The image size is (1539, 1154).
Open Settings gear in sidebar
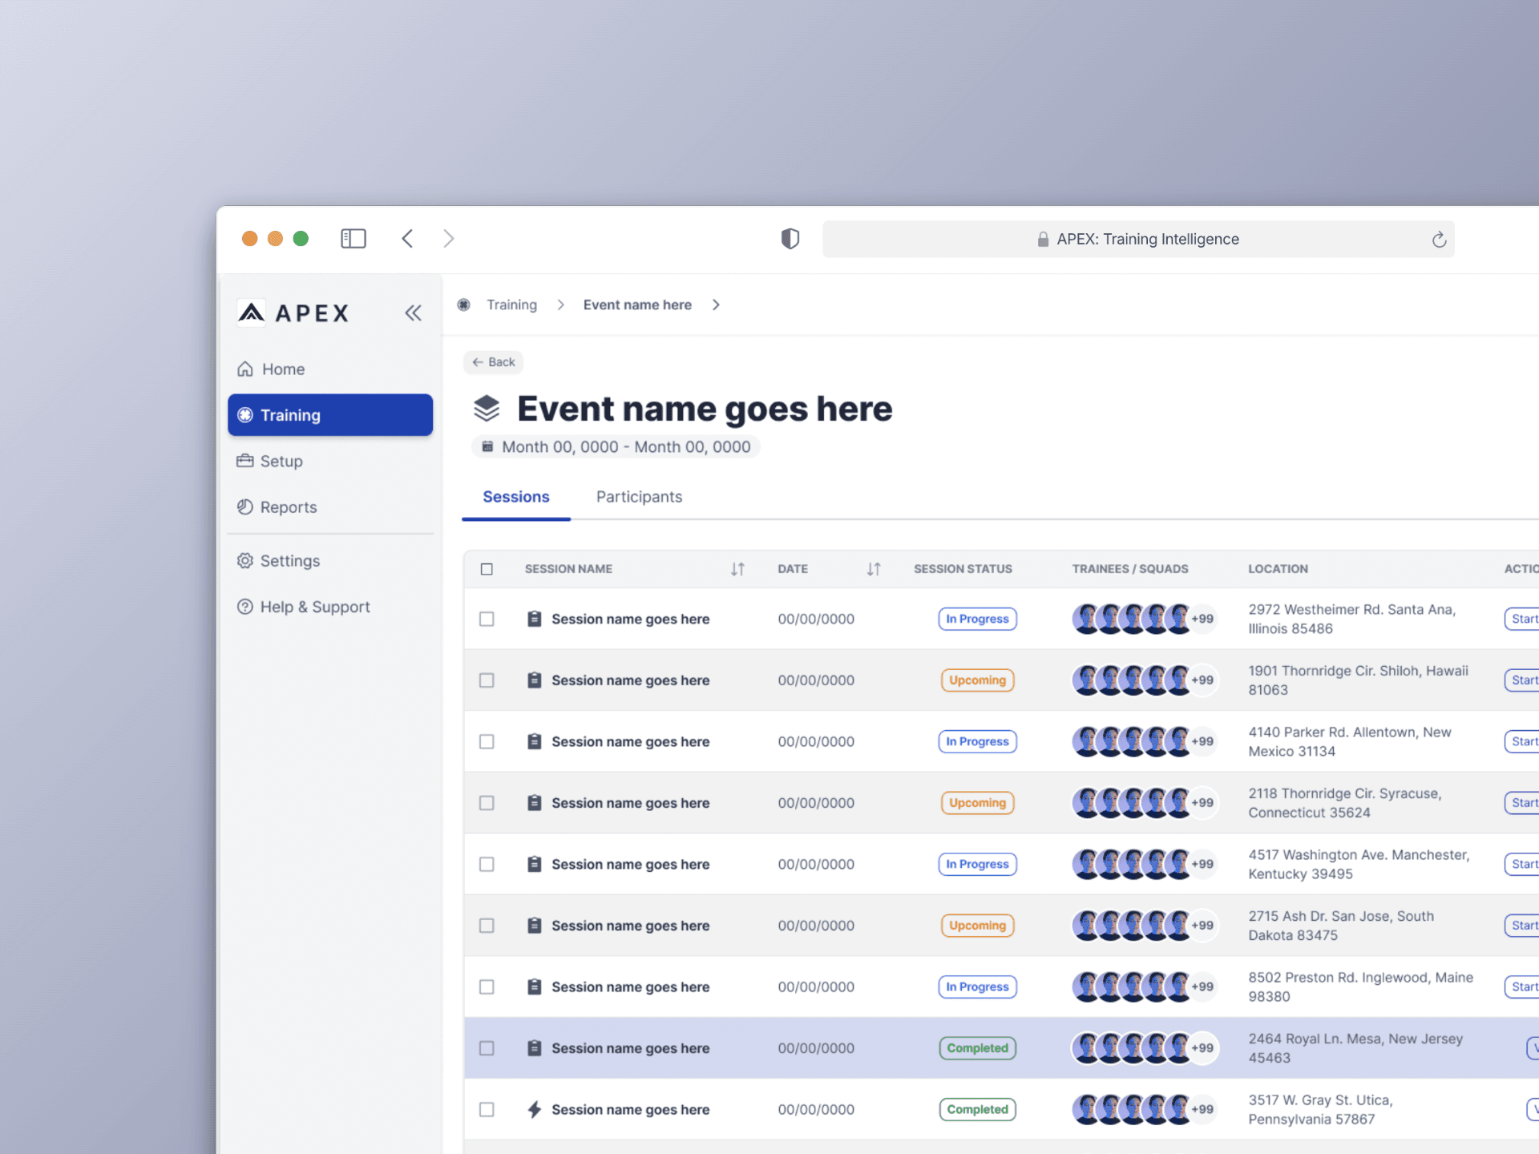tap(245, 561)
